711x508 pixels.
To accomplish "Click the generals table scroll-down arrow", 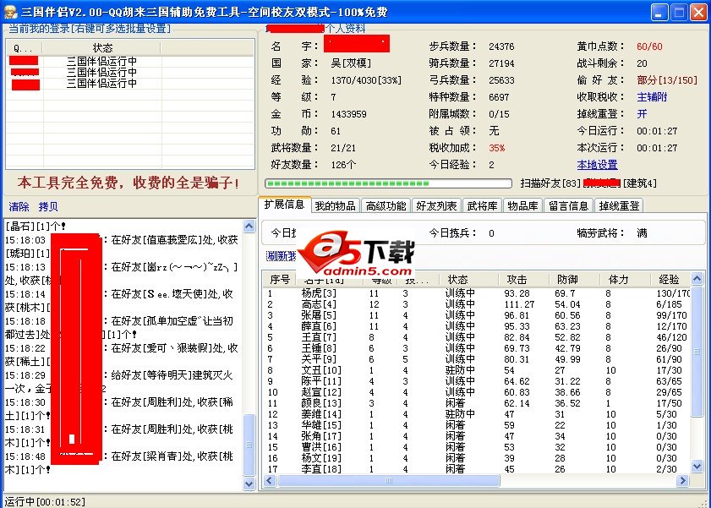I will 697,466.
